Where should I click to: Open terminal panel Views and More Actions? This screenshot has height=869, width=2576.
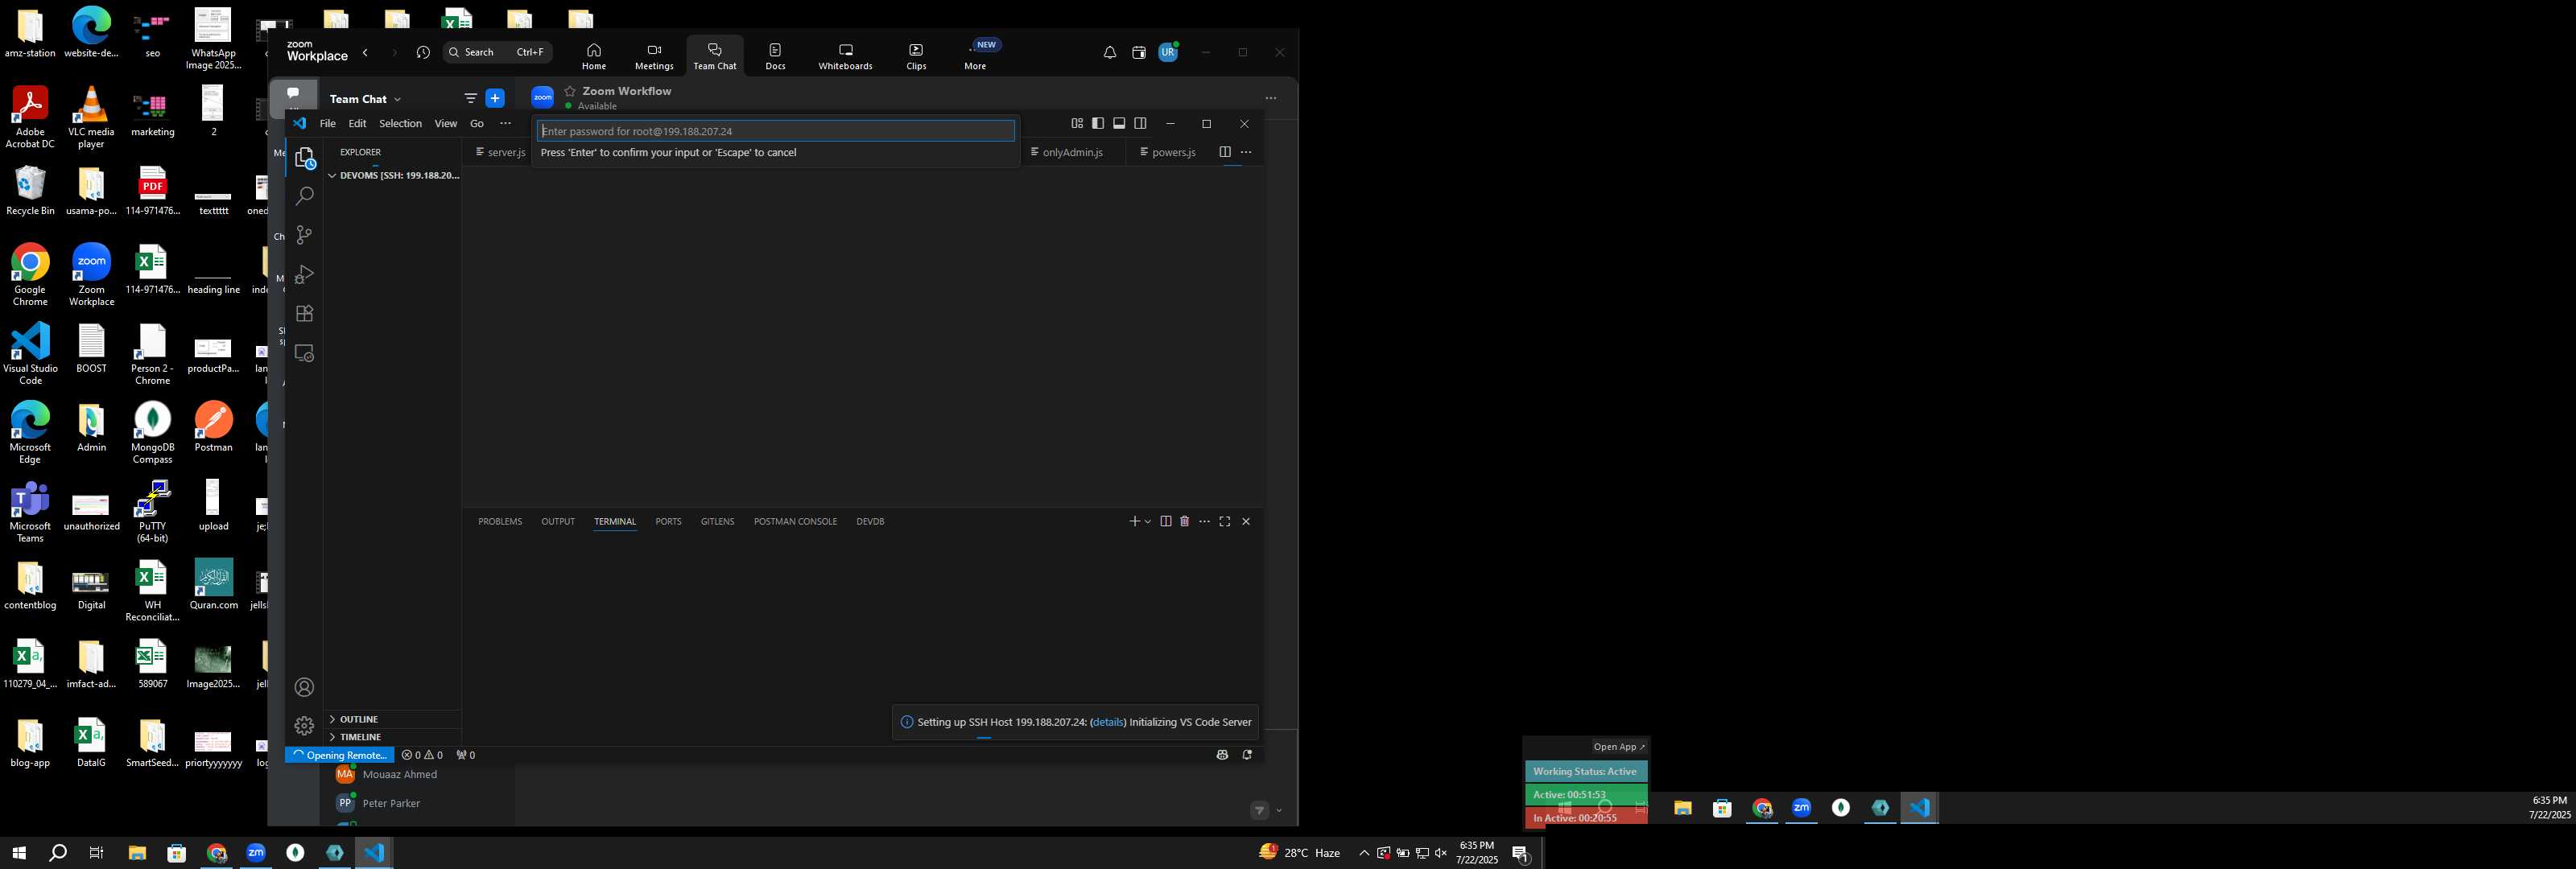pos(1205,521)
